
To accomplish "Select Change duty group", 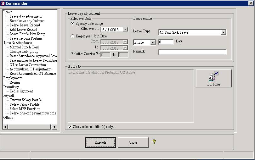I will pyautogui.click(x=24, y=52).
